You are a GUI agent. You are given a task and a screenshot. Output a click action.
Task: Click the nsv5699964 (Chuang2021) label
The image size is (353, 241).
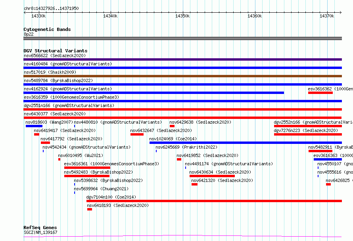click(101, 189)
